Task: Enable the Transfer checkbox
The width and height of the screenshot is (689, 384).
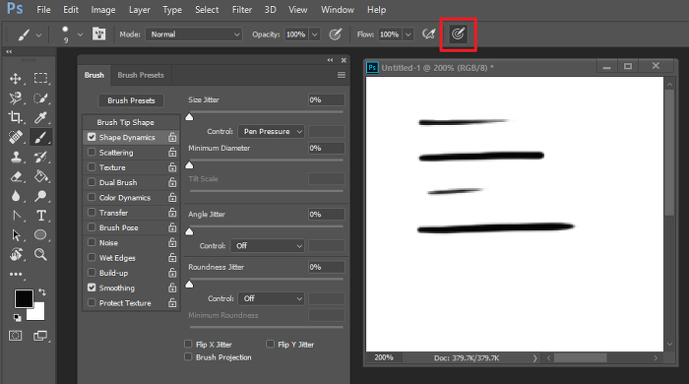Action: click(x=92, y=213)
